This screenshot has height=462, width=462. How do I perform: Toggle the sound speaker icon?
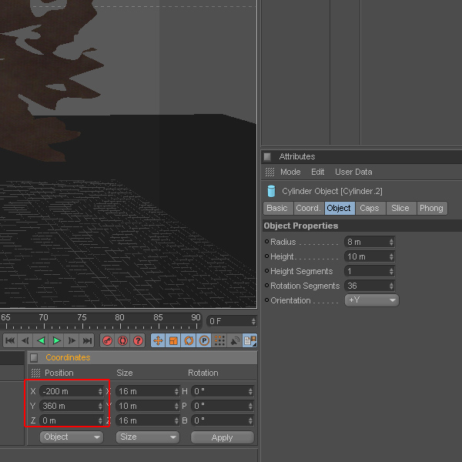[x=235, y=340]
